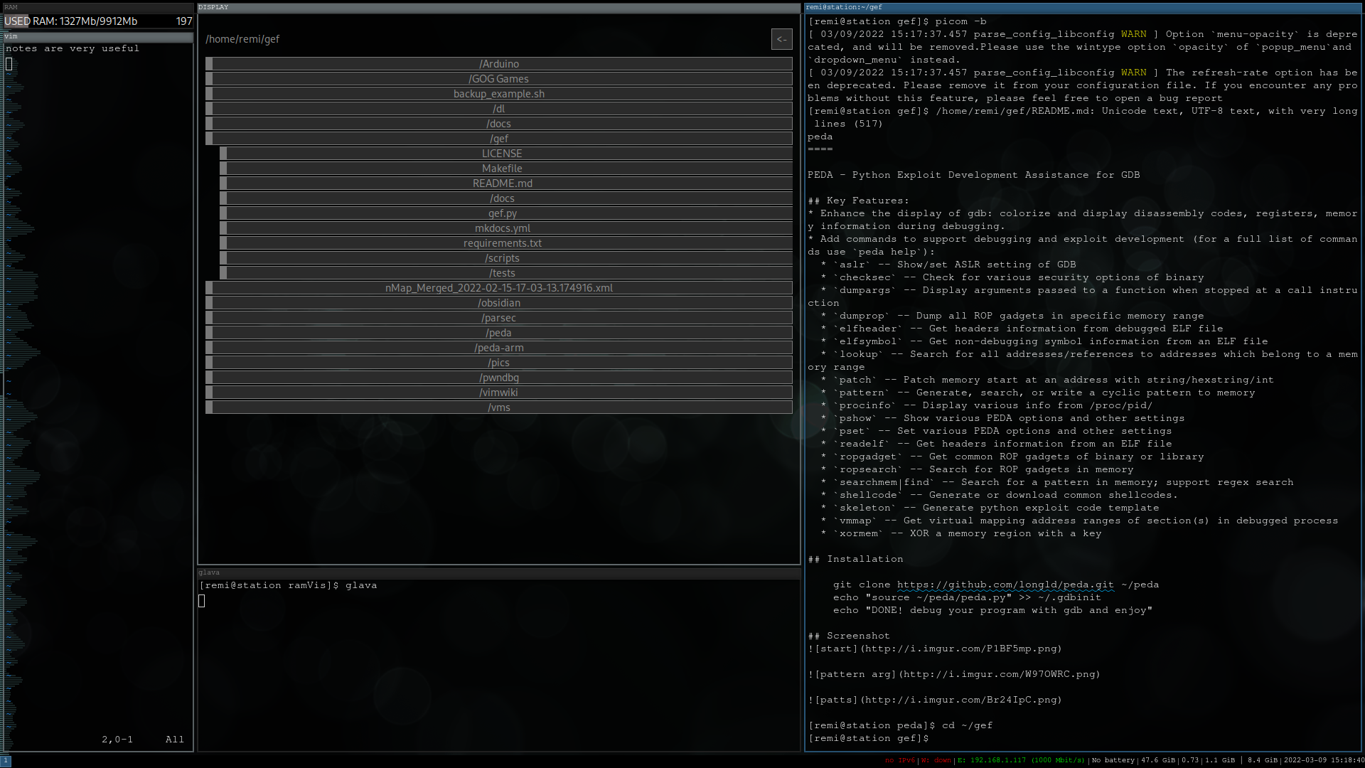Expand the /scripts subfolder
Screen dimensions: 1365x768
(502, 258)
